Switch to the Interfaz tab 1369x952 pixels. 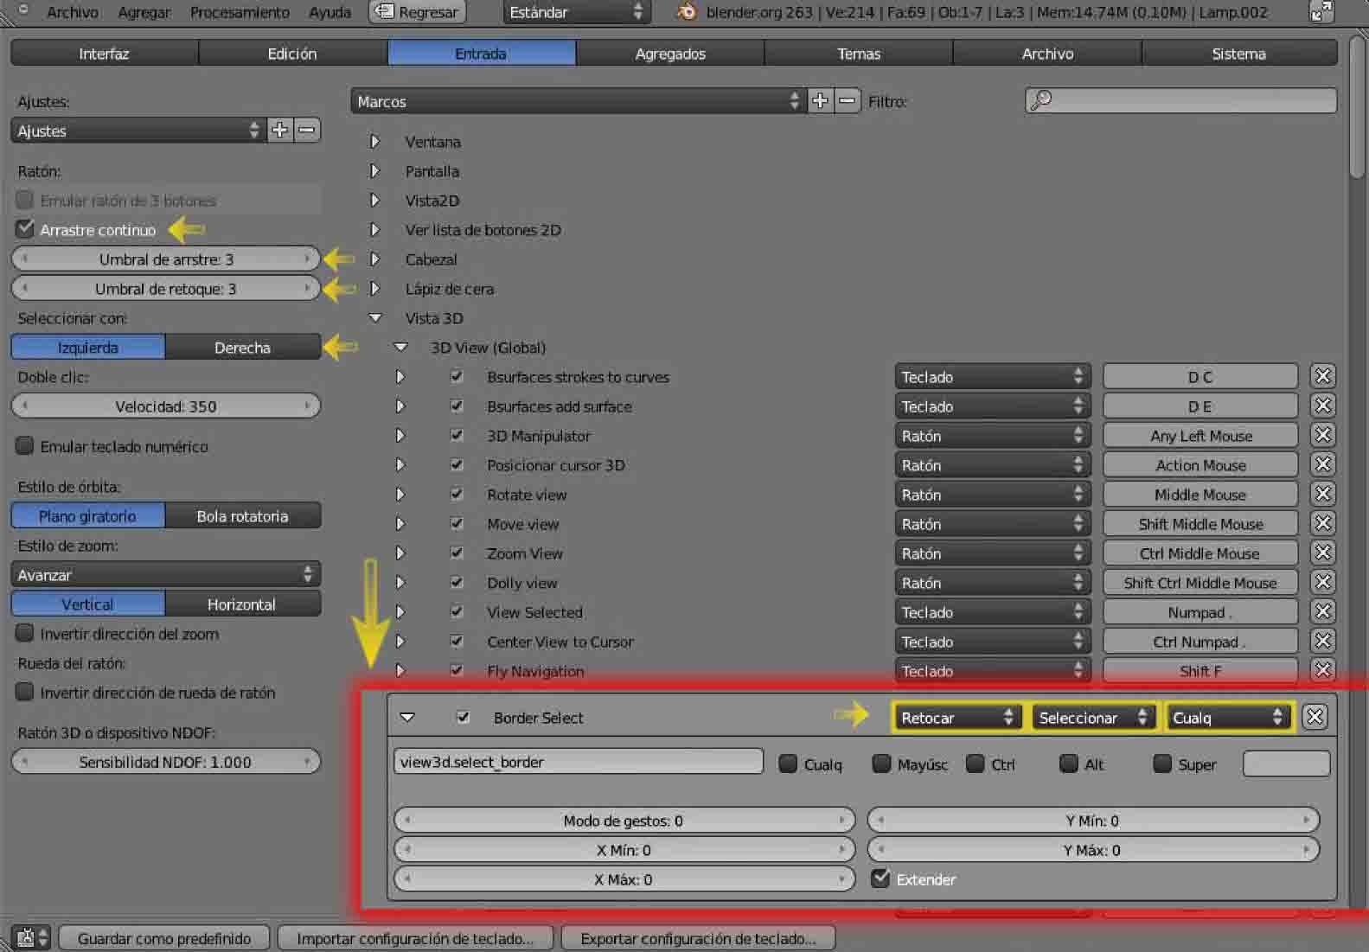104,54
